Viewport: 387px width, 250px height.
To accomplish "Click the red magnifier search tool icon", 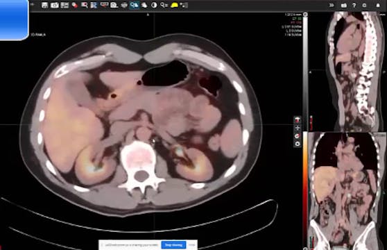I will click(x=85, y=5).
